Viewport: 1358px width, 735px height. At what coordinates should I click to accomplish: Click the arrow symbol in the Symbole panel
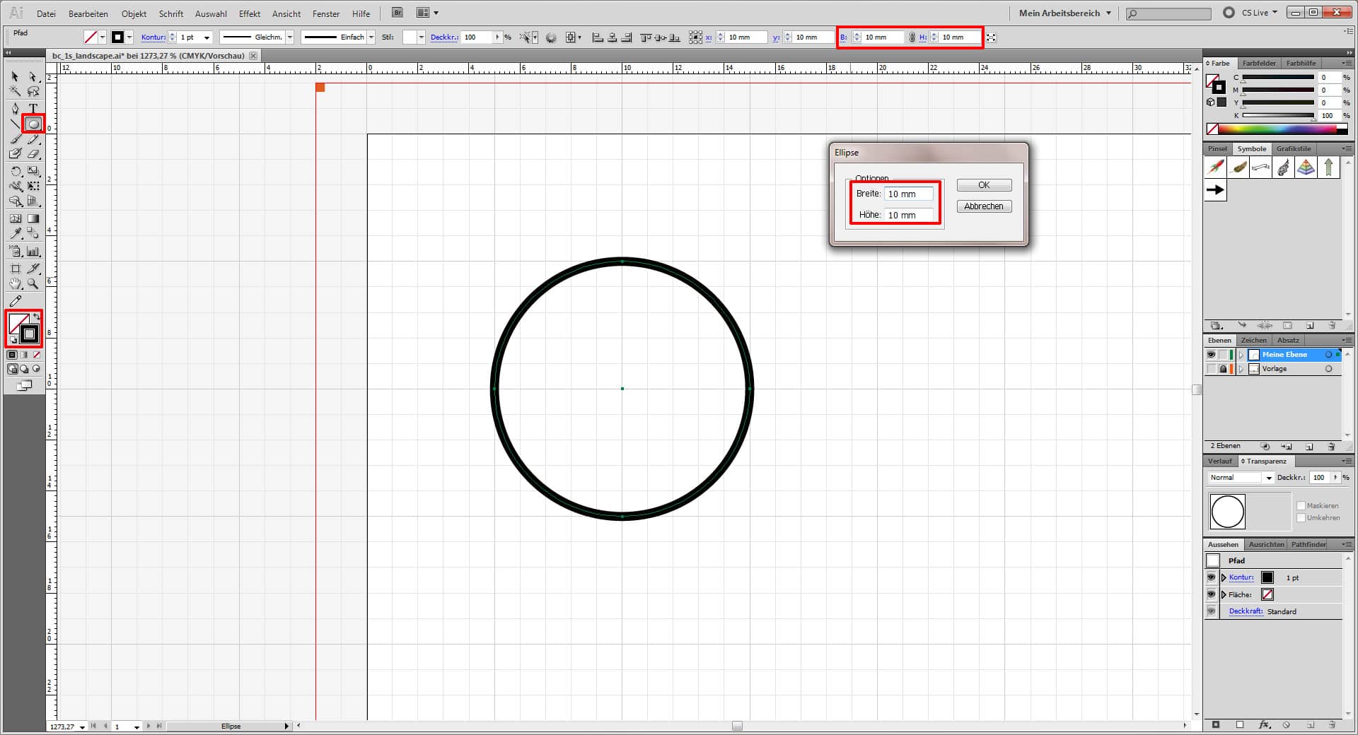point(1214,189)
